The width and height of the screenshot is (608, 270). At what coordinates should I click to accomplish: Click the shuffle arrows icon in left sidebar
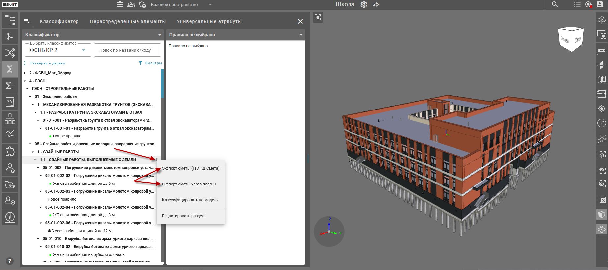(10, 53)
